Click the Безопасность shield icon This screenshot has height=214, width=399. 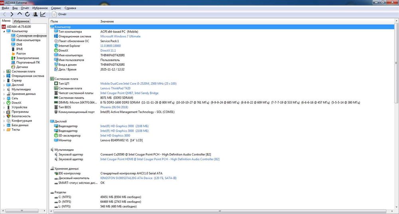click(8, 116)
